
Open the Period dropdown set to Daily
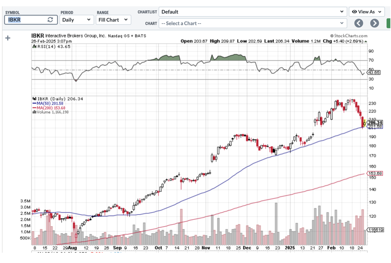click(76, 20)
